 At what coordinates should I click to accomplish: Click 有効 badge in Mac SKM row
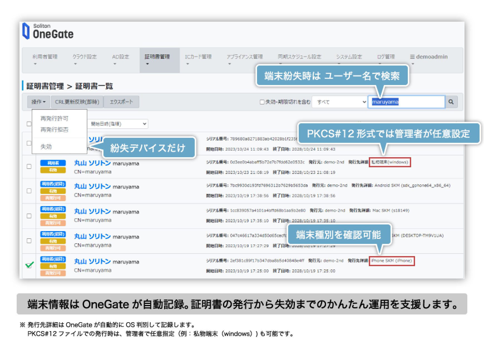click(53, 216)
